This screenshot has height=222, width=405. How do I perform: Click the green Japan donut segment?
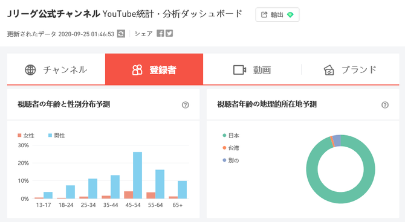coord(341,198)
